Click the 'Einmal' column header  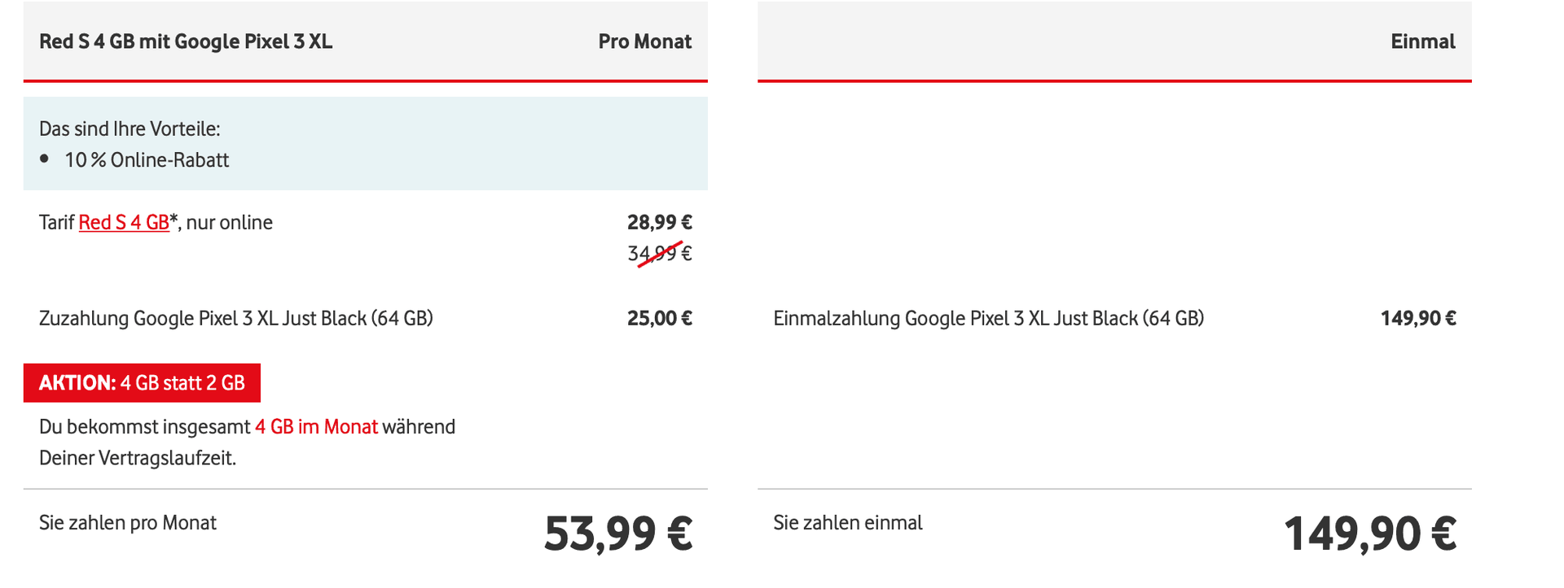point(1422,41)
